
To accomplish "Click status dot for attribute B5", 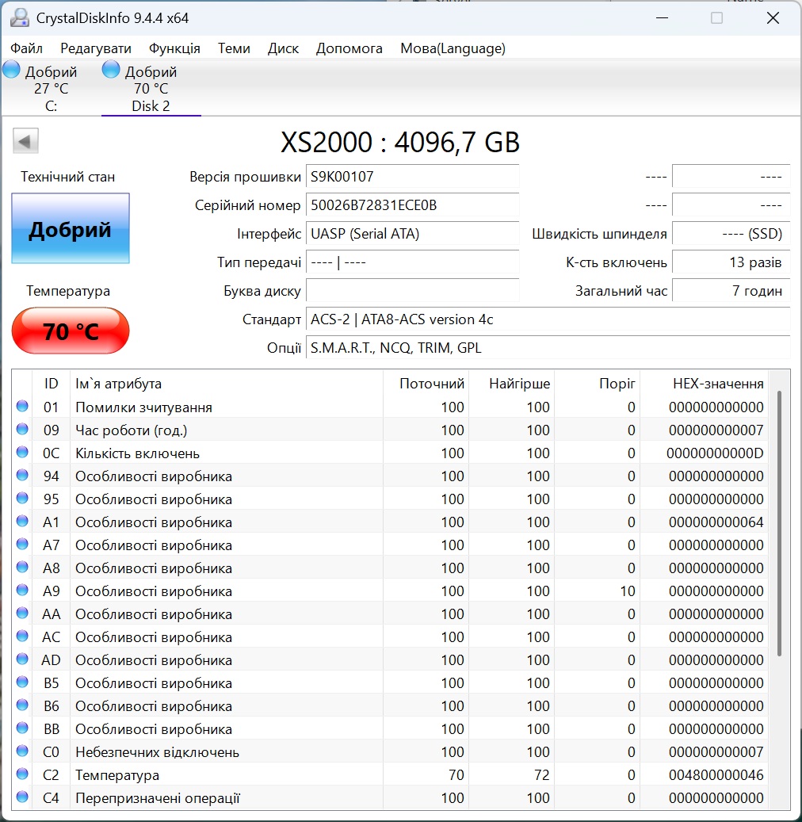I will tap(22, 682).
